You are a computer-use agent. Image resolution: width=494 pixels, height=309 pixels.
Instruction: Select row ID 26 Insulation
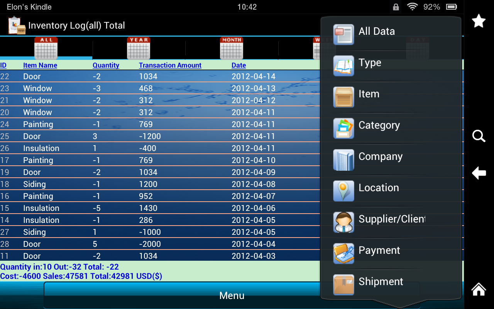(160, 148)
